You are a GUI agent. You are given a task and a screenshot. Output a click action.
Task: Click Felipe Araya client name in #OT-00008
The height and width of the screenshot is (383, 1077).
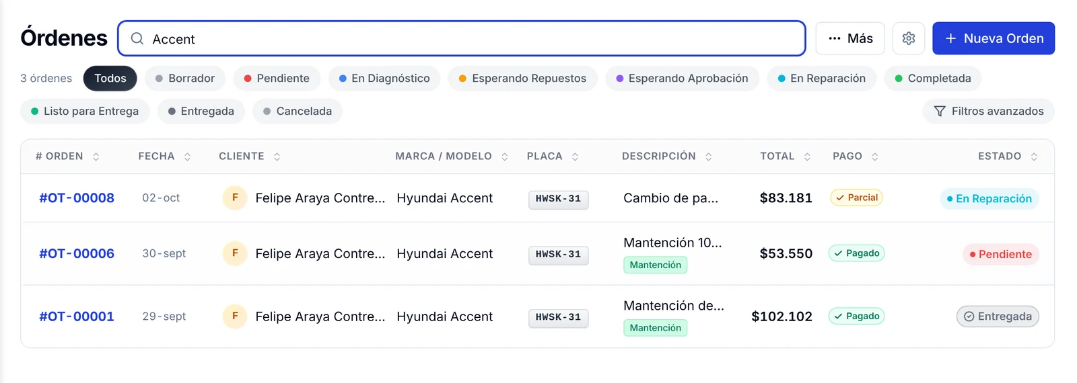point(320,198)
